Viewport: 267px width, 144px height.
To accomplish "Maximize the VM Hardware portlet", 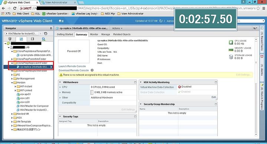I will coord(135,82).
